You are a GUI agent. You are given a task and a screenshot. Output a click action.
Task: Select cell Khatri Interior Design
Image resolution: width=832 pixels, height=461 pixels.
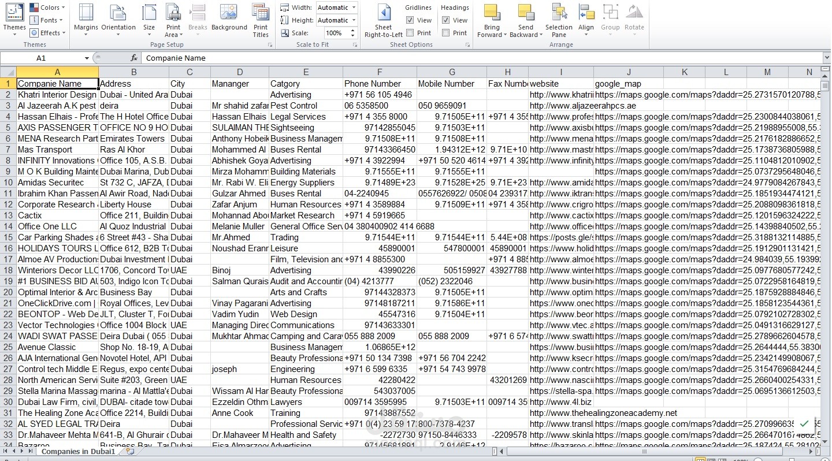(57, 95)
